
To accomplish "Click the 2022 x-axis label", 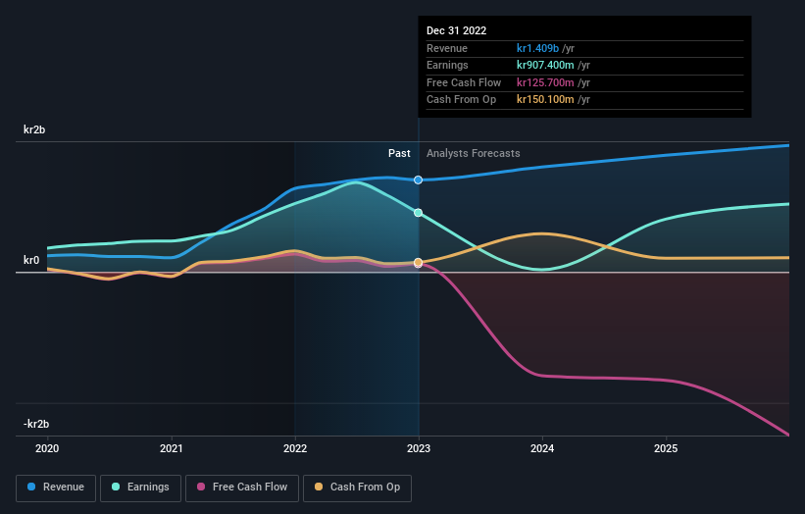I will [295, 449].
